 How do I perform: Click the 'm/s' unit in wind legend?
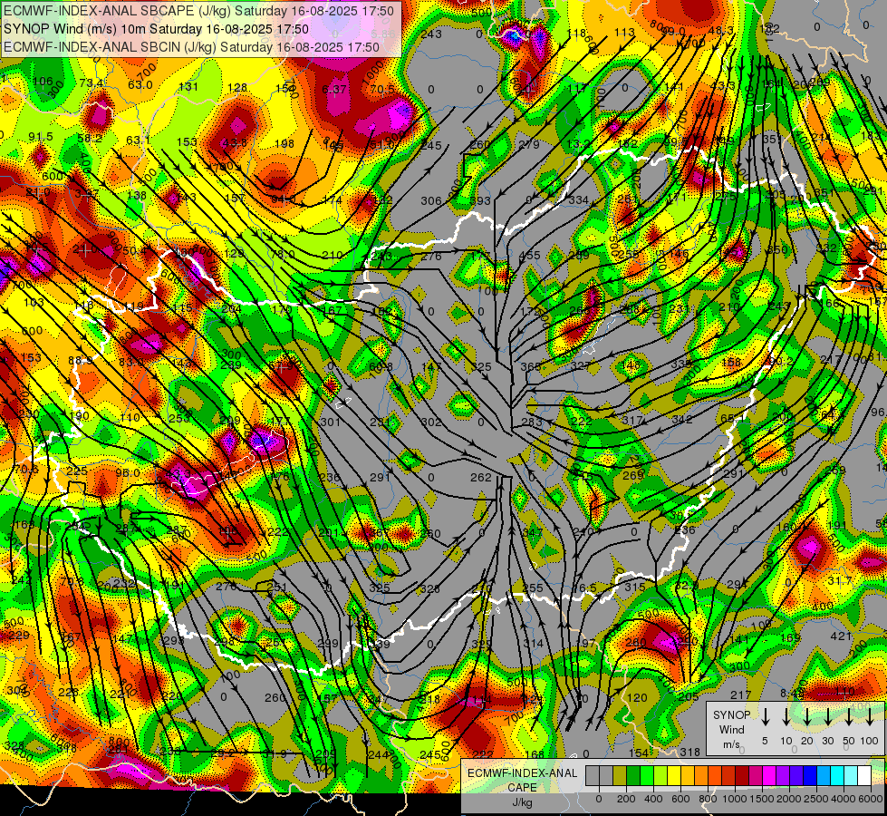731,744
